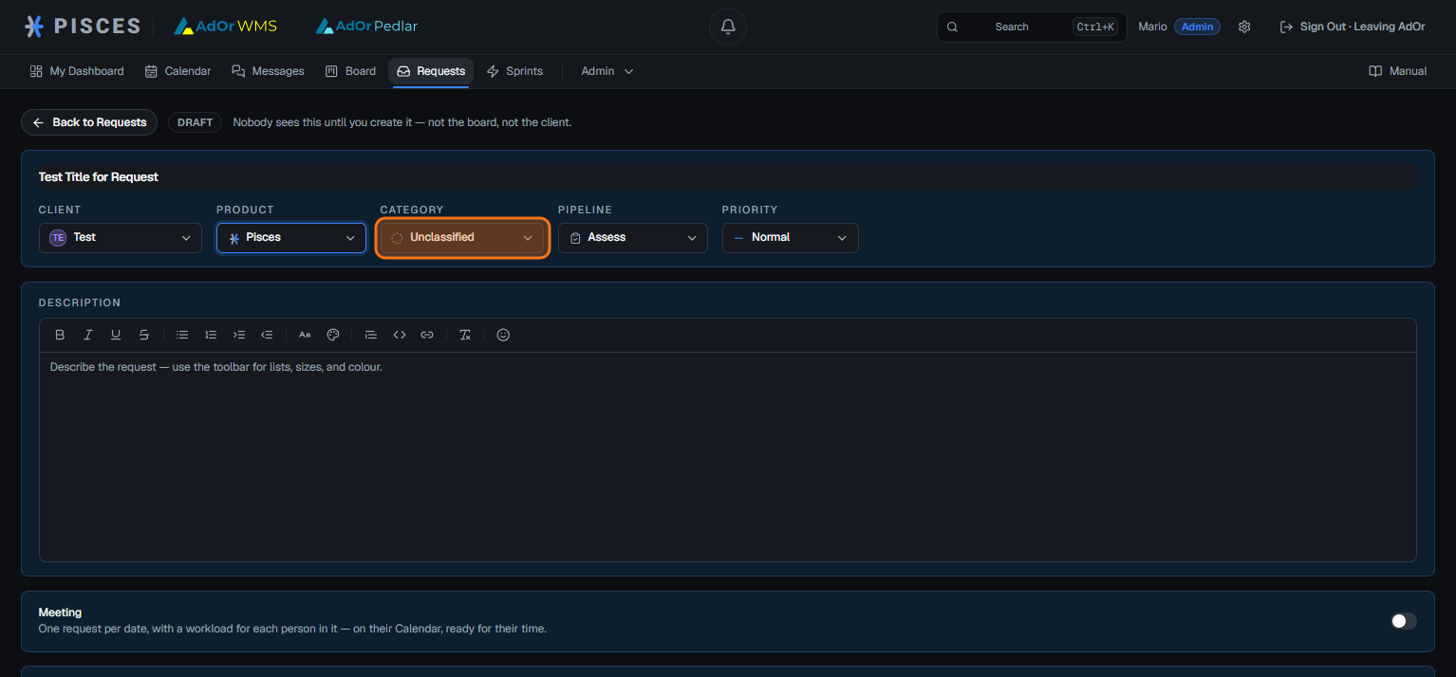Increase indent in the description
This screenshot has width=1456, height=677.
tap(239, 335)
